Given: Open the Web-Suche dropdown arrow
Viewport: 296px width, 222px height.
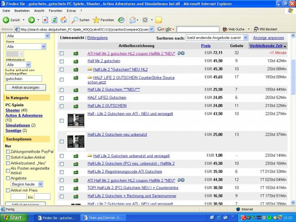Looking at the screenshot, I should pos(248,29).
